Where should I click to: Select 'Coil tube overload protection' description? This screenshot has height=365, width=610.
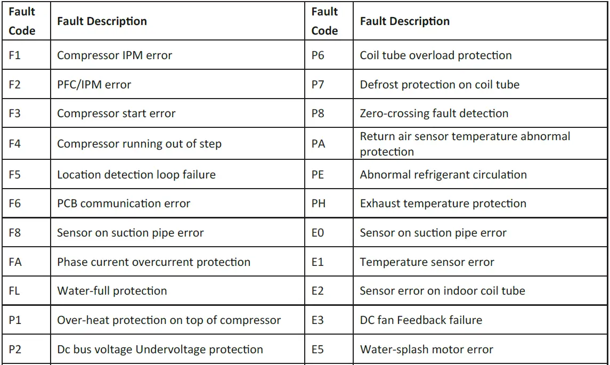coord(435,55)
